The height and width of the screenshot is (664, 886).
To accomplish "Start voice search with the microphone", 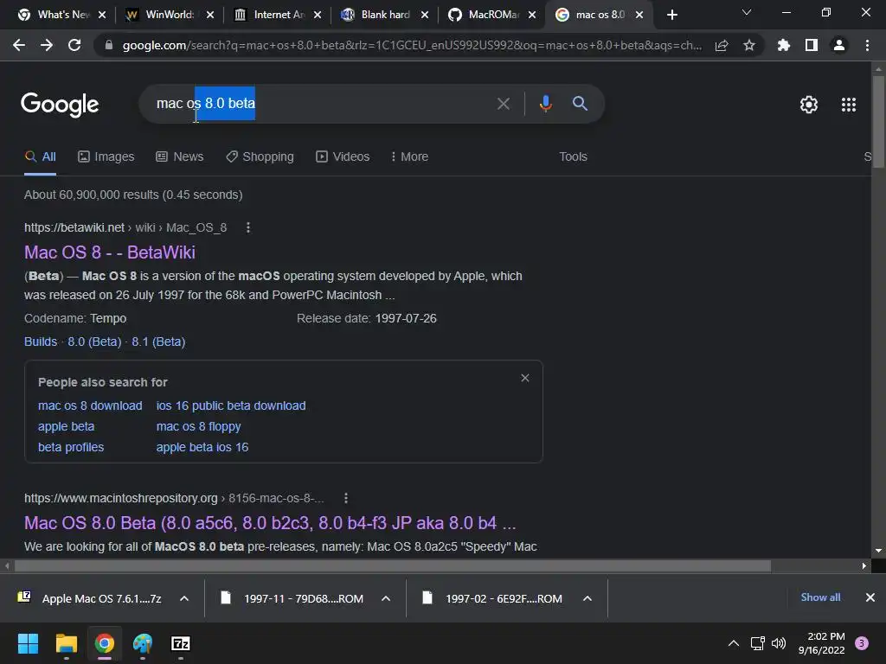I will pyautogui.click(x=545, y=104).
